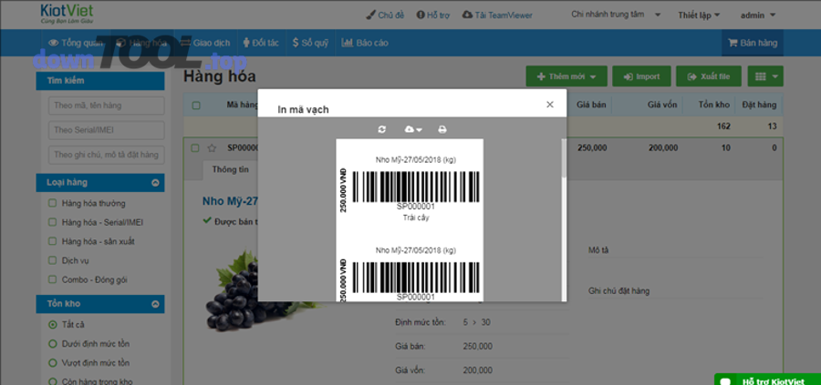Check the Dịch vụ checkbox
This screenshot has height=385, width=821.
(52, 260)
